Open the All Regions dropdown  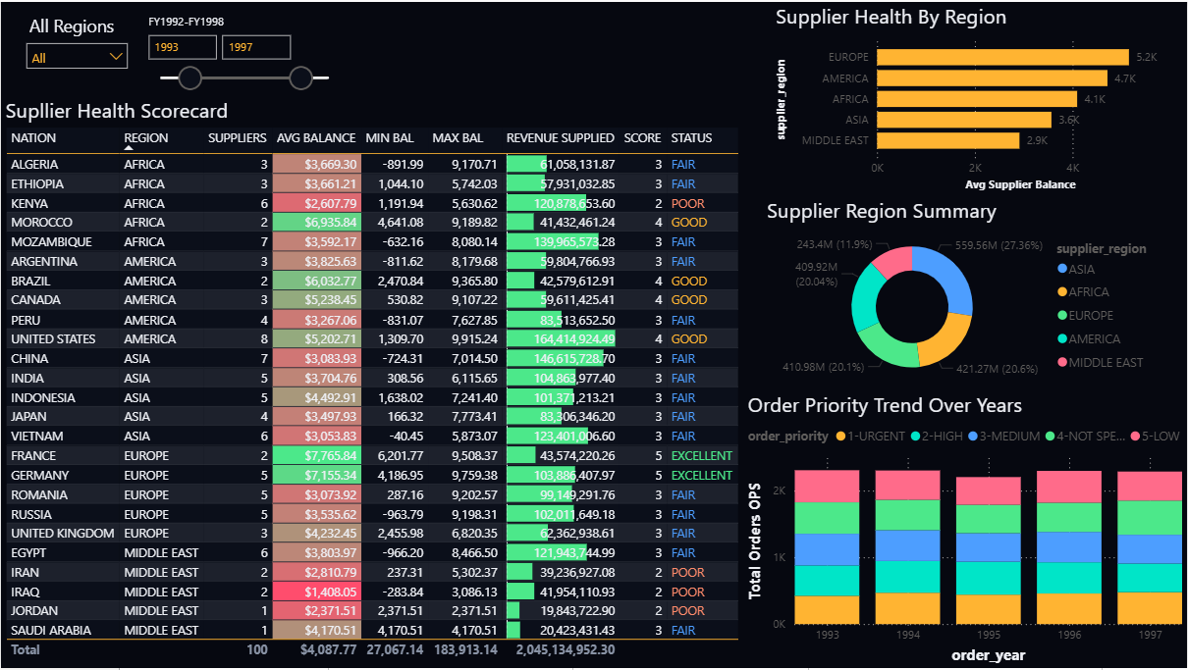pos(78,57)
